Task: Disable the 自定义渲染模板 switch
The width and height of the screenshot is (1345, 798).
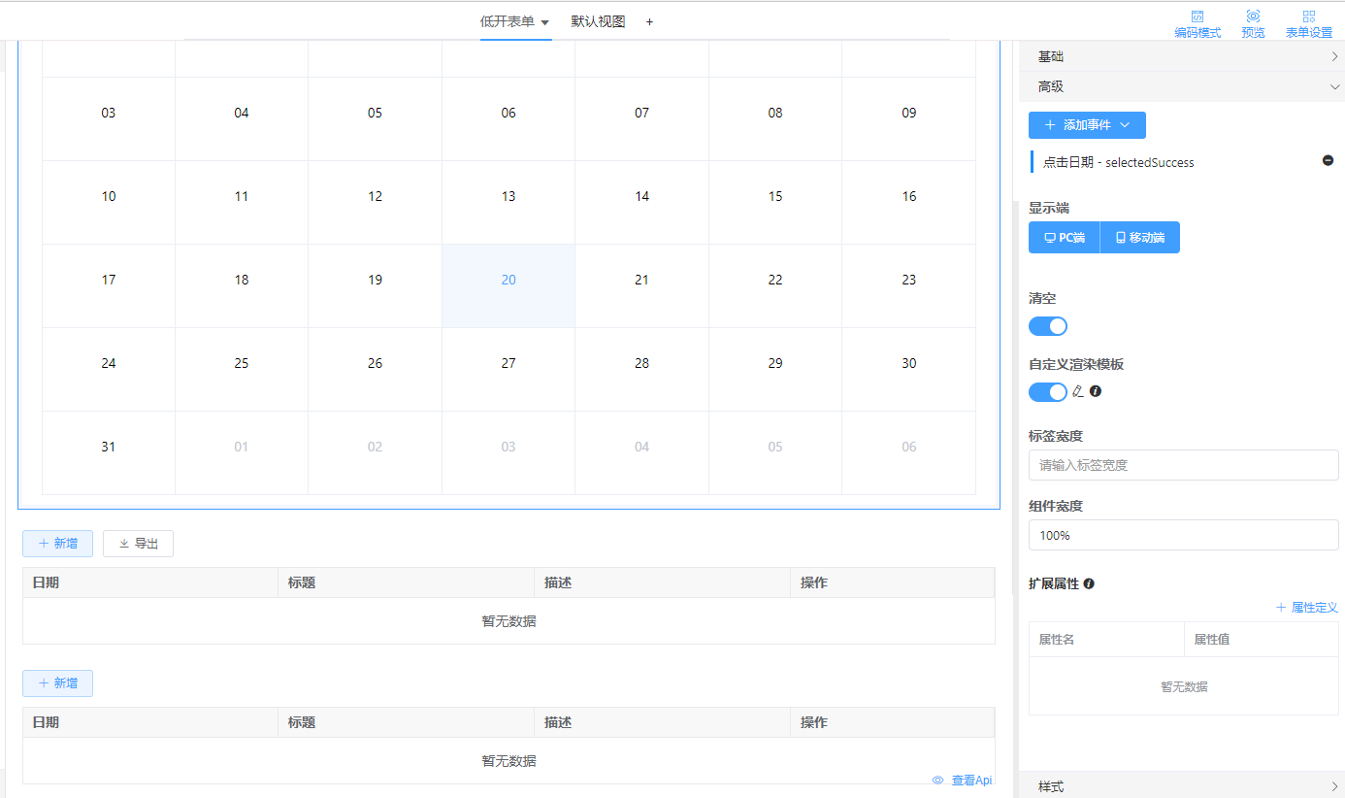Action: tap(1048, 392)
